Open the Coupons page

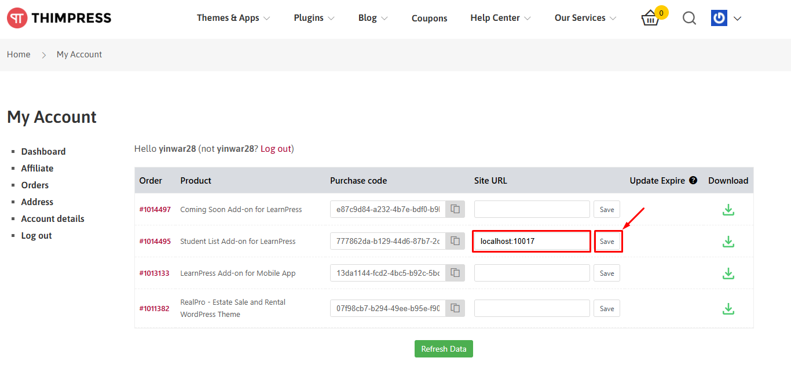(x=429, y=19)
